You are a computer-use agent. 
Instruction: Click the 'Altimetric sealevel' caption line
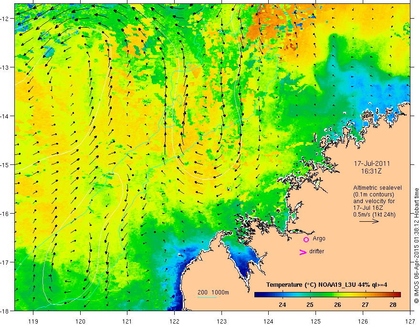(x=377, y=188)
